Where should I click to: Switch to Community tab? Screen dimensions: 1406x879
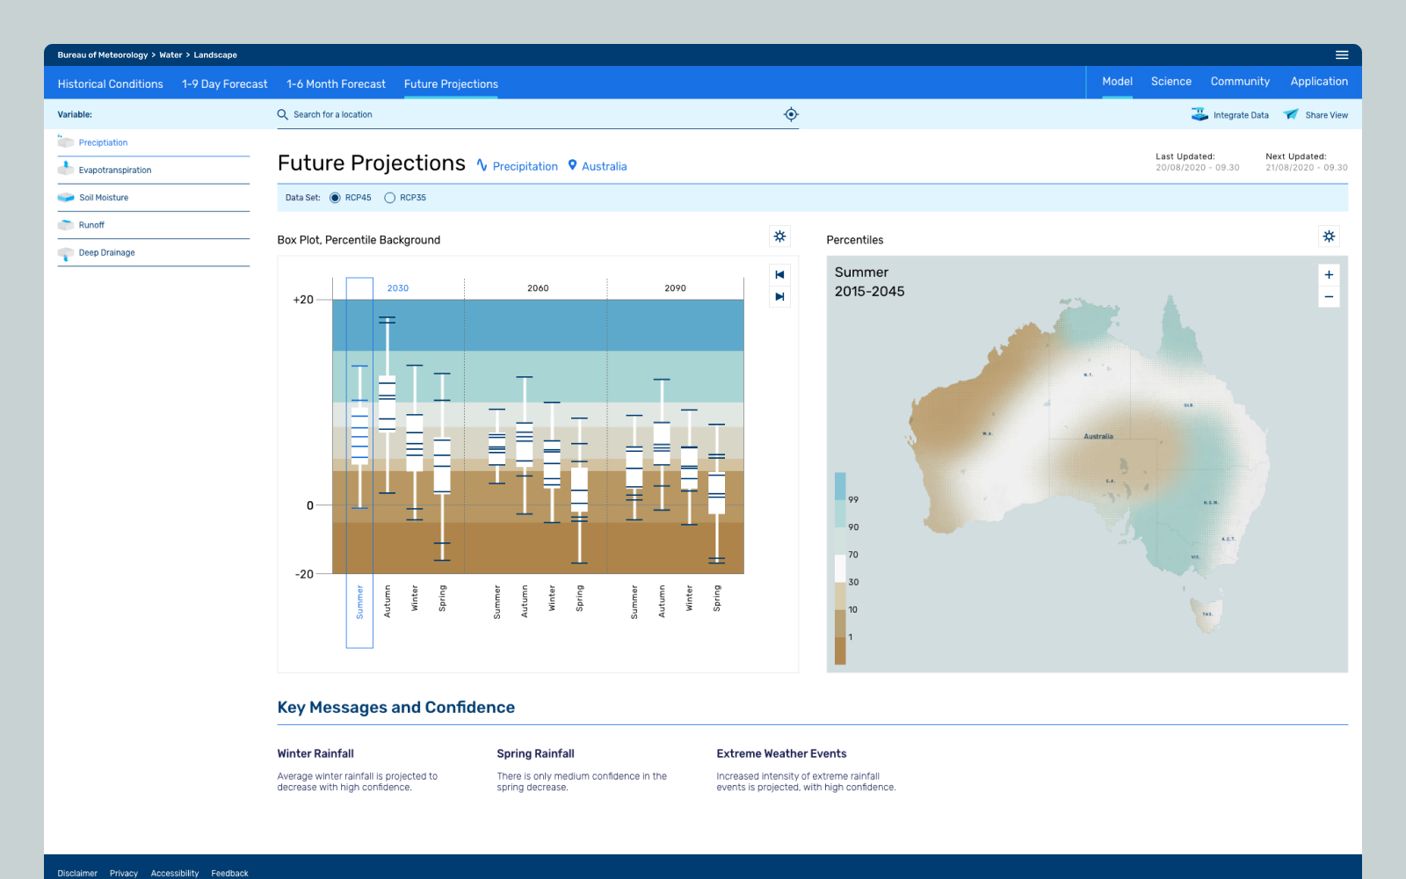tap(1240, 81)
